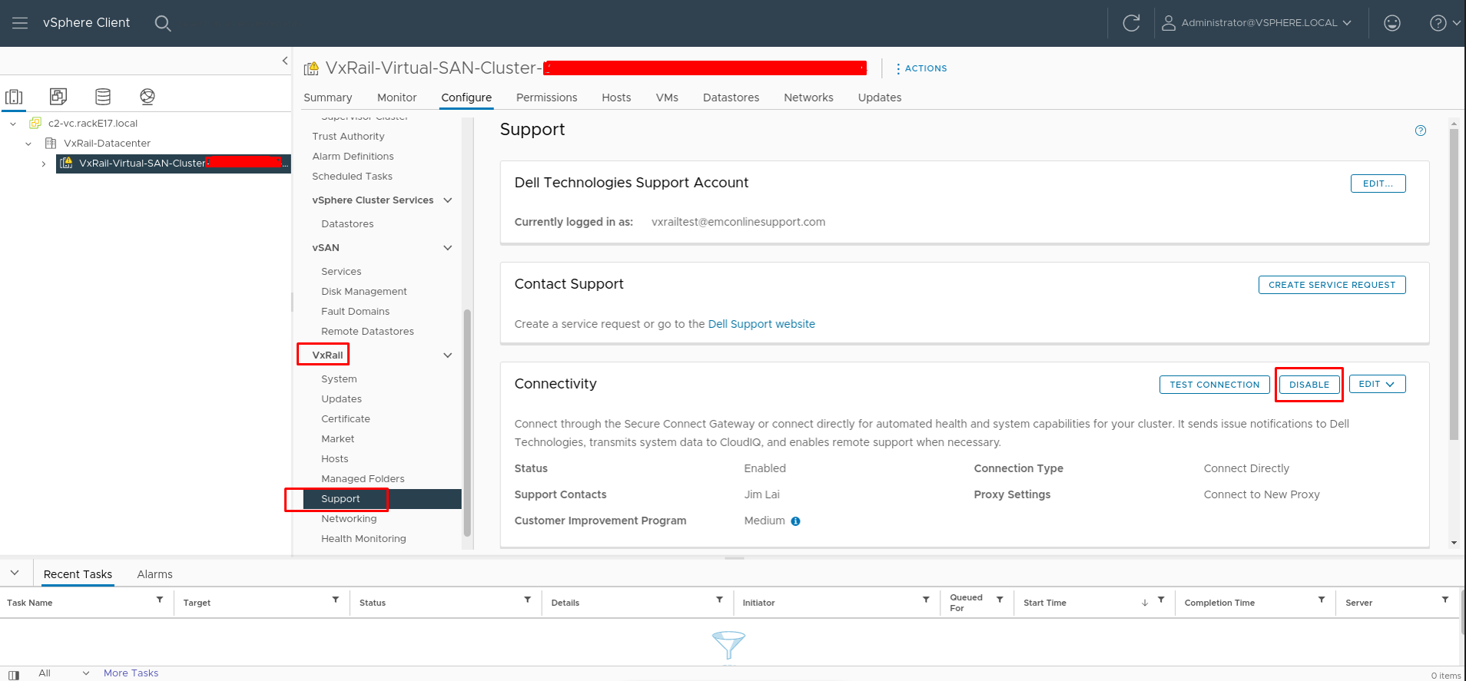Select Certificate under VxRail

tap(346, 419)
